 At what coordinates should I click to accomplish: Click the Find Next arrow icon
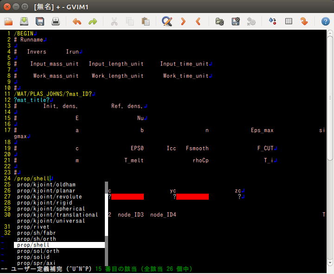click(x=183, y=21)
